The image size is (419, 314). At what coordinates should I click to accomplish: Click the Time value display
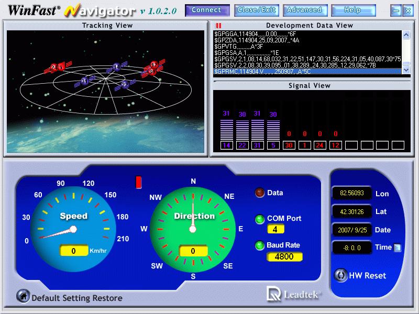pyautogui.click(x=351, y=248)
